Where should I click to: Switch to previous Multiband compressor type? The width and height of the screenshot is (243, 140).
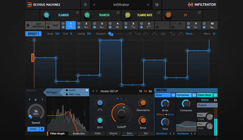192,134
